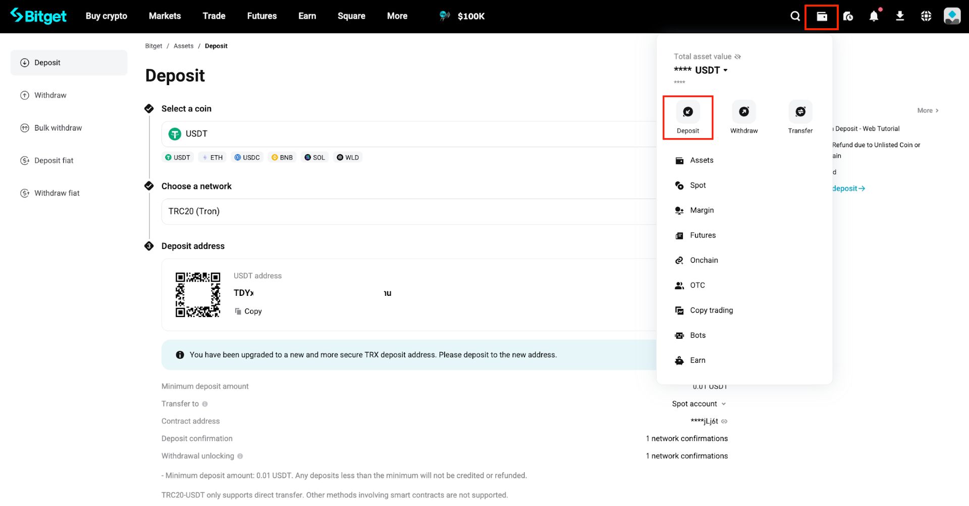Click contract address link icon
The image size is (969, 506).
[724, 421]
